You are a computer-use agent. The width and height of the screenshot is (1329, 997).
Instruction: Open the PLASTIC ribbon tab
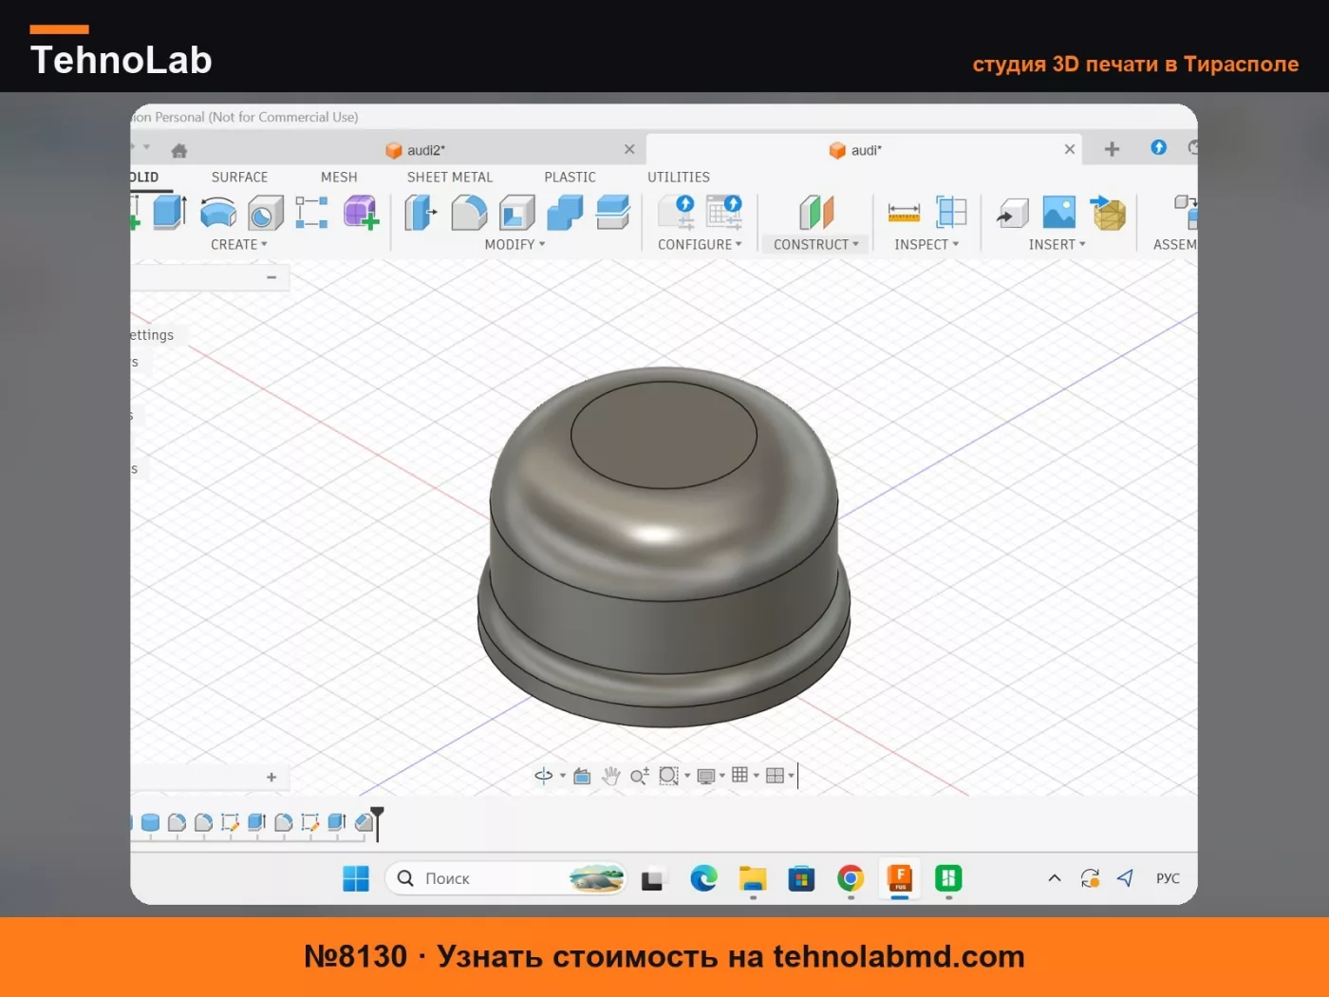570,177
